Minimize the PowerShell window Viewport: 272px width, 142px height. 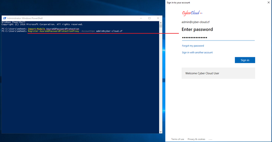pyautogui.click(x=141, y=18)
